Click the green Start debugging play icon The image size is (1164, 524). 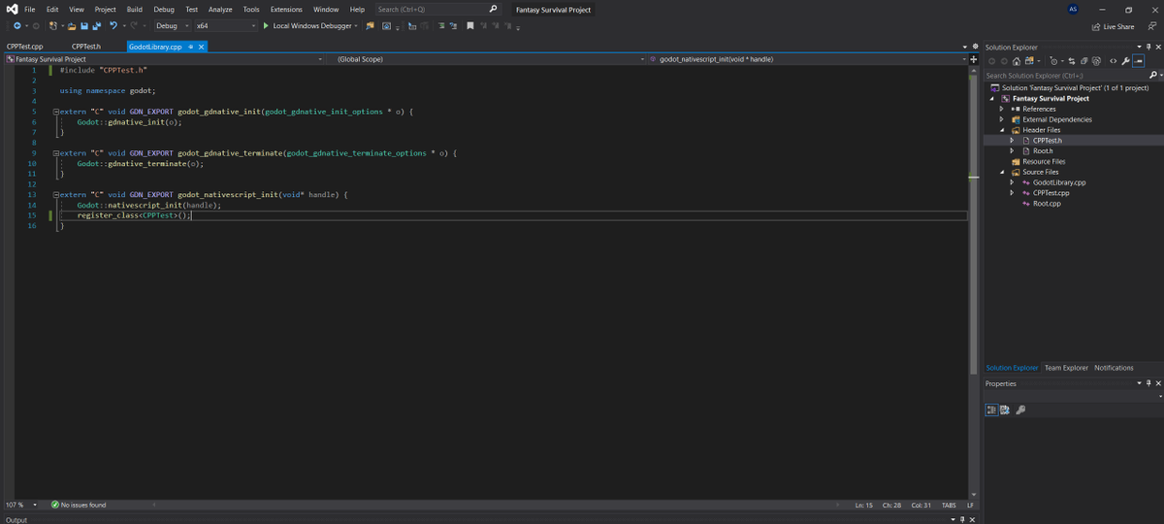point(266,26)
